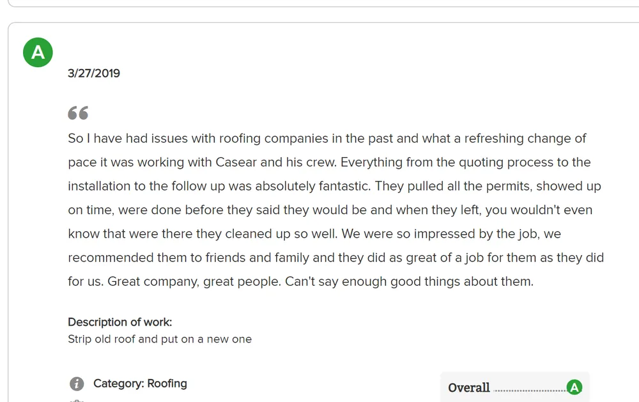The width and height of the screenshot is (639, 402).
Task: Click the review date 3/27/2019
Action: click(94, 73)
